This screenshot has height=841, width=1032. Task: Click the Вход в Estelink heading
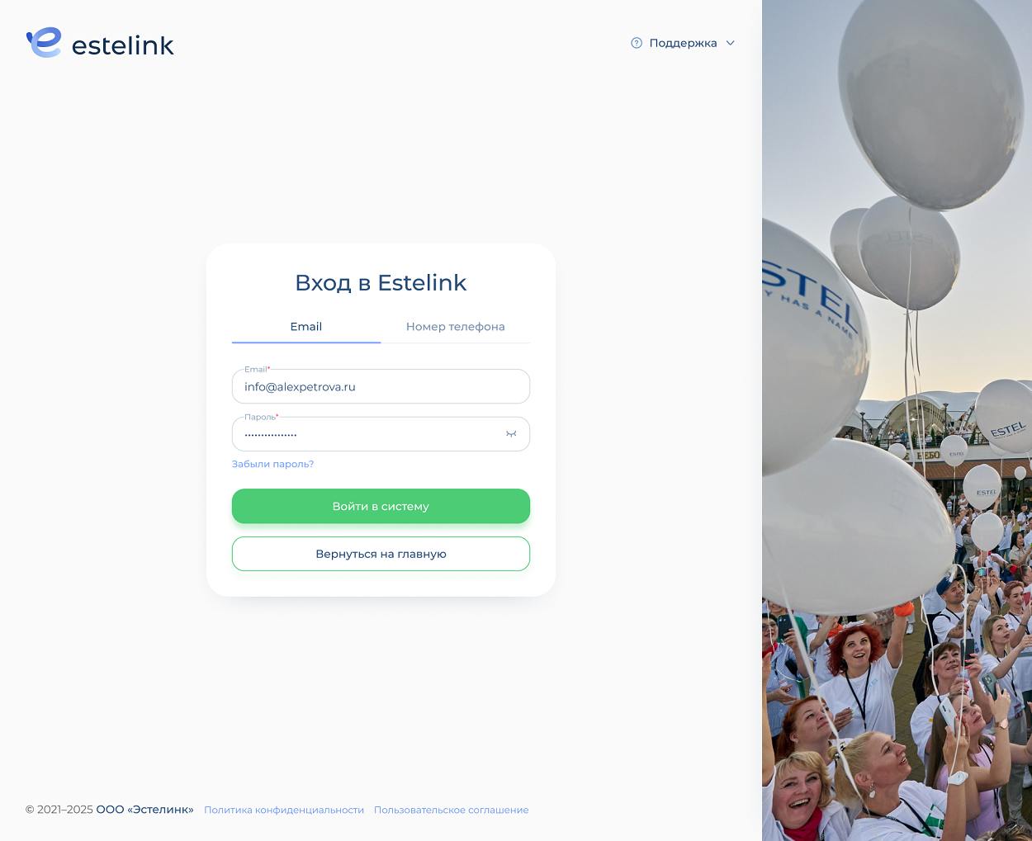tap(381, 283)
